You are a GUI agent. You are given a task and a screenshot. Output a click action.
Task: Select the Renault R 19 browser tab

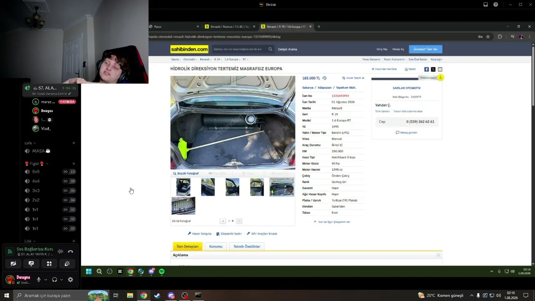[286, 27]
